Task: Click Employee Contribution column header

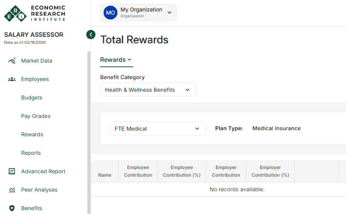Action: pos(138,171)
